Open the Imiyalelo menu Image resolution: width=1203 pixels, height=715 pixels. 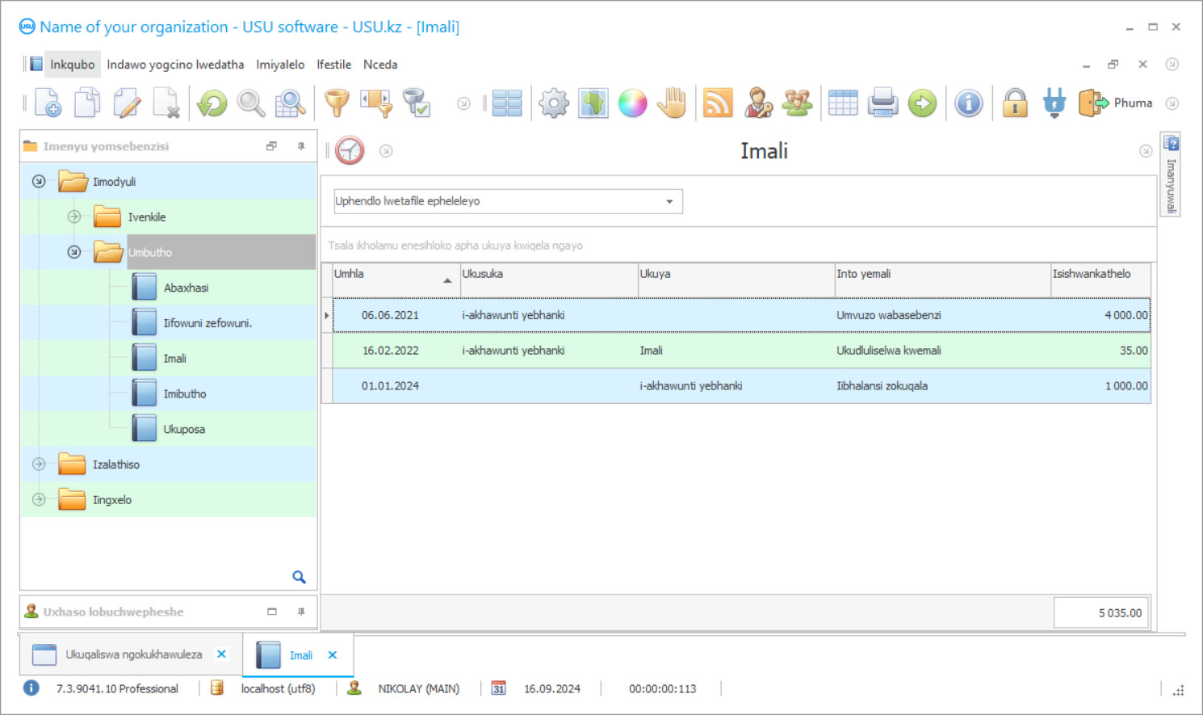click(x=280, y=65)
